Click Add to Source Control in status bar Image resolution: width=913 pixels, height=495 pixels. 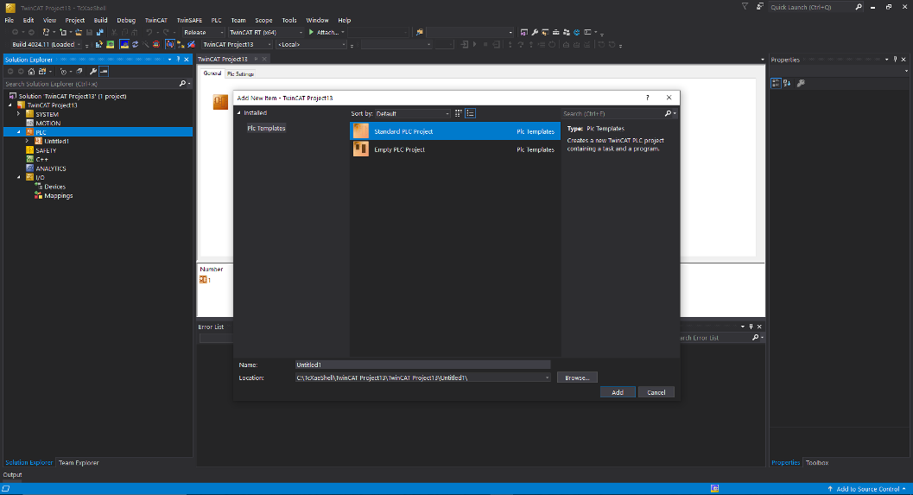(x=867, y=489)
